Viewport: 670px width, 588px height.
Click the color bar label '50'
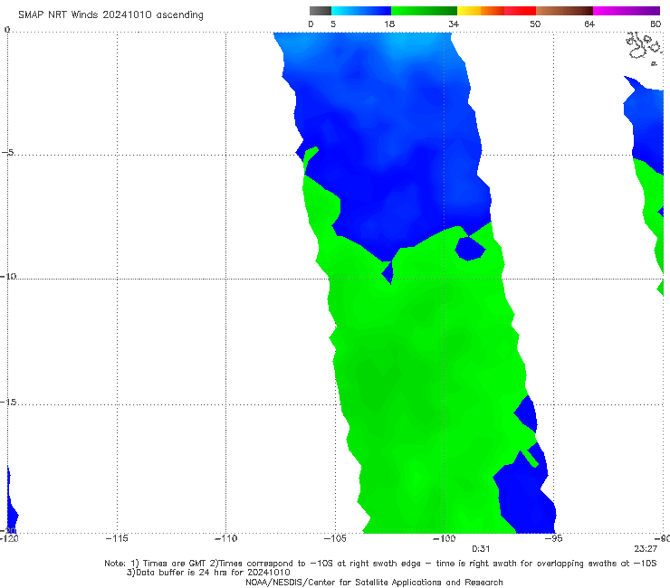535,24
